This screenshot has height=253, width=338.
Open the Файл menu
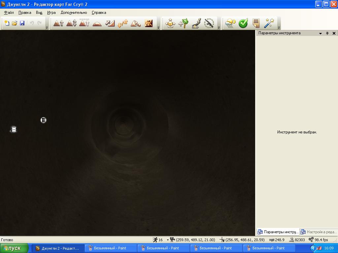click(9, 13)
